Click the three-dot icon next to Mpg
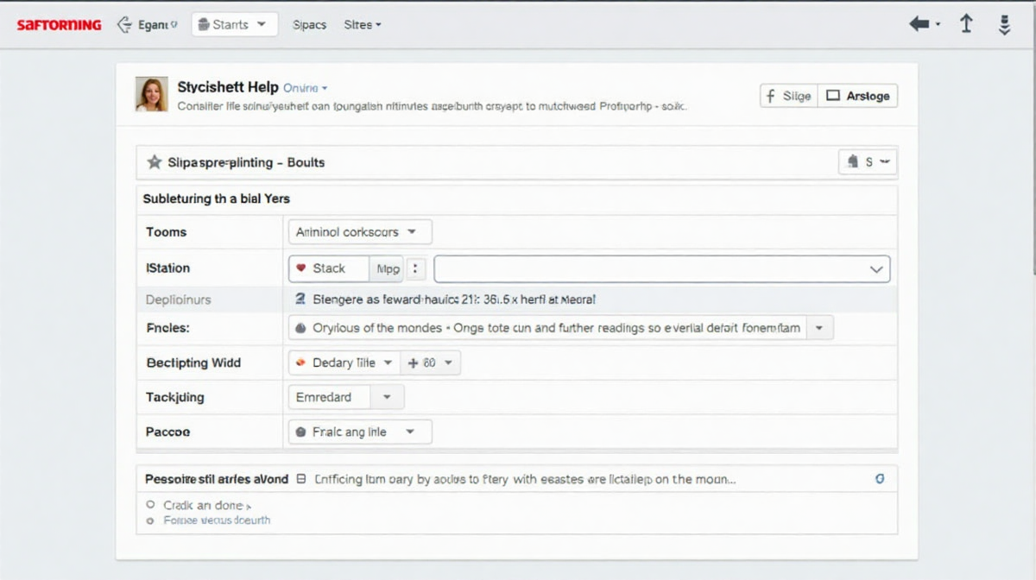 point(416,268)
